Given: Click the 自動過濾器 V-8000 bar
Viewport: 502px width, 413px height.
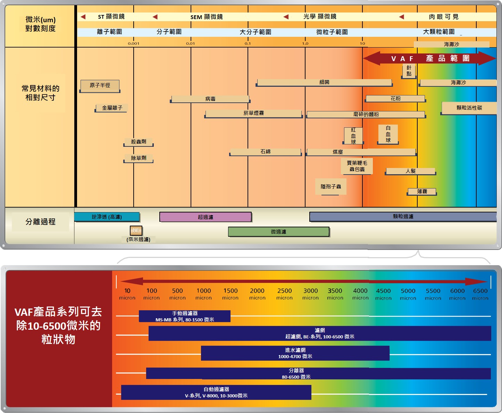Looking at the screenshot, I should click(216, 392).
